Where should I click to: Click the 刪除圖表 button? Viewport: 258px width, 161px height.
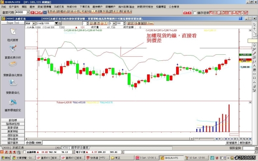click(x=245, y=143)
